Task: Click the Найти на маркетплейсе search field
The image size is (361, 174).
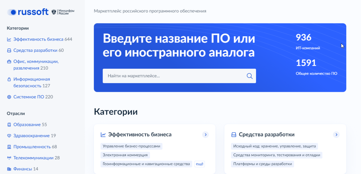Action: [x=179, y=76]
